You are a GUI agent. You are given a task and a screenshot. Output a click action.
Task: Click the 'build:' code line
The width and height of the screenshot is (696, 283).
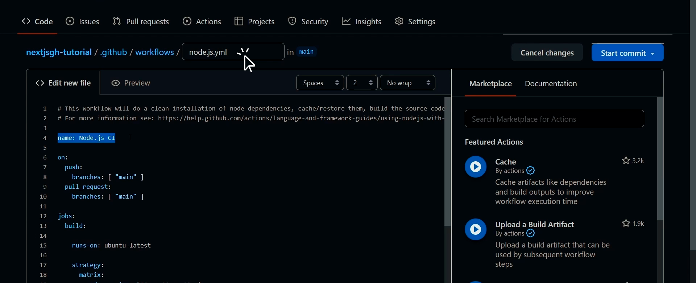75,226
